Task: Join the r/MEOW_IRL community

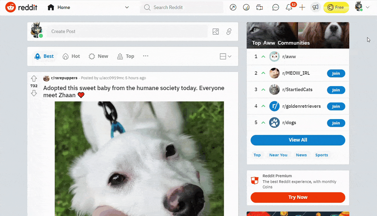Action: pyautogui.click(x=336, y=73)
